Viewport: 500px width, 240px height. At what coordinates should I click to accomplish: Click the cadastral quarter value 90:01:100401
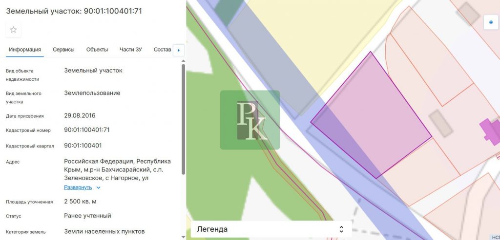(83, 146)
